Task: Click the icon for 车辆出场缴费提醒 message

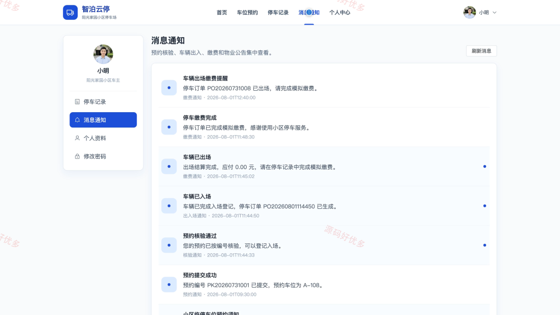Action: click(x=169, y=88)
